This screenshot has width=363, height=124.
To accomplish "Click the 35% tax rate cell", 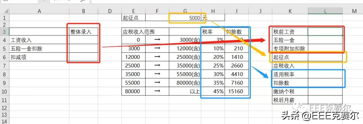I will [x=213, y=83].
